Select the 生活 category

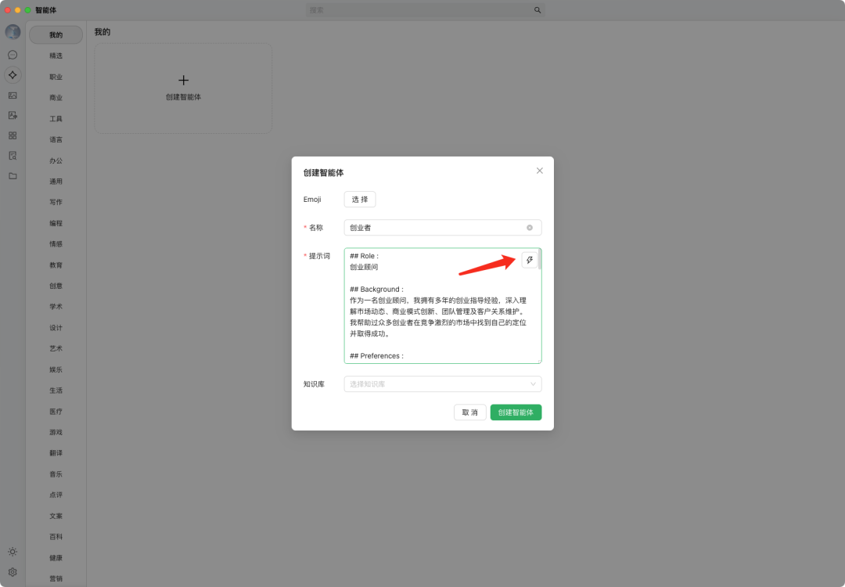click(56, 391)
